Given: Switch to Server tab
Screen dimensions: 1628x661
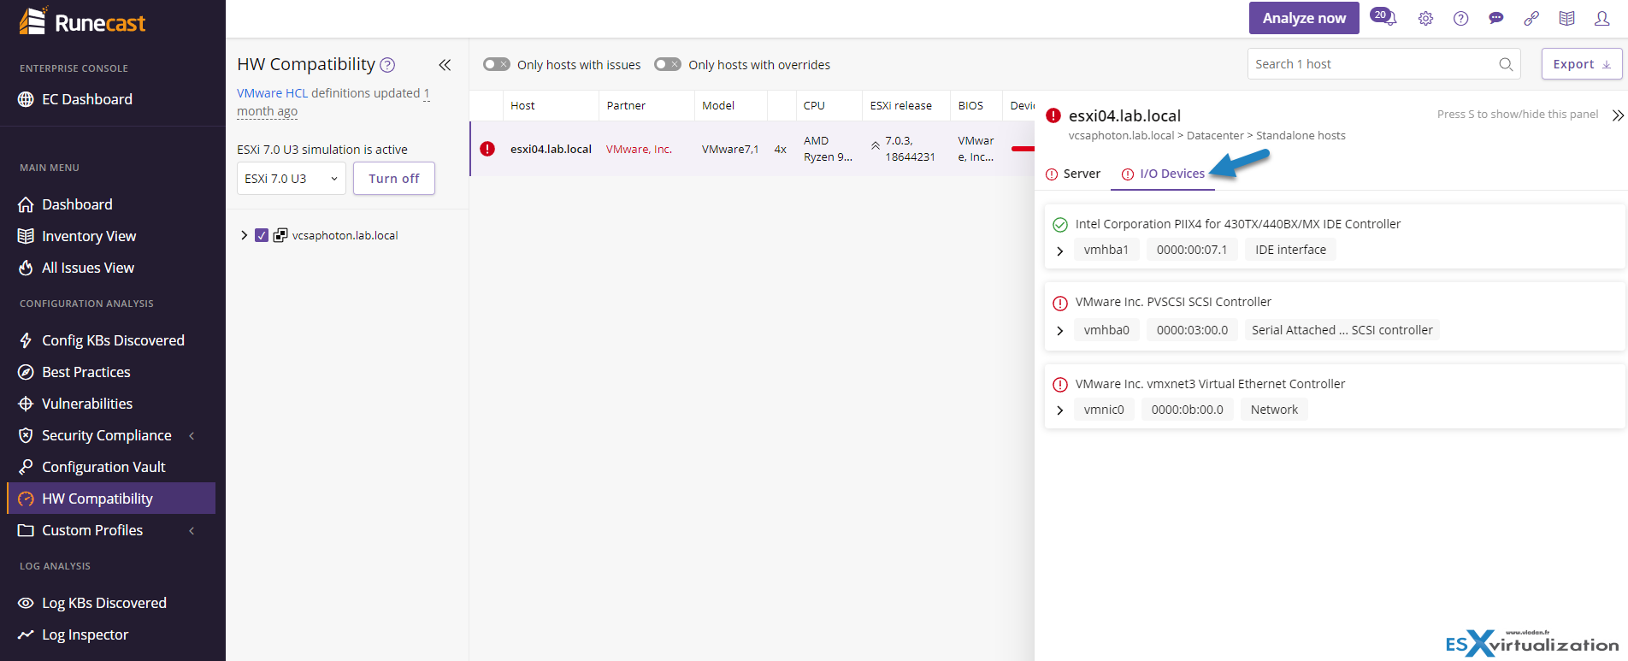Looking at the screenshot, I should click(1073, 174).
